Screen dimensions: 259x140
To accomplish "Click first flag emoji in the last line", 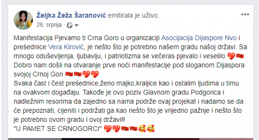I will (x=125, y=129).
